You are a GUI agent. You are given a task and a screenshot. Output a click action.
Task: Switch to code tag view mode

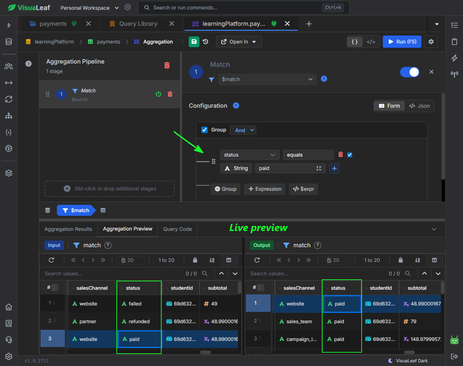[371, 41]
